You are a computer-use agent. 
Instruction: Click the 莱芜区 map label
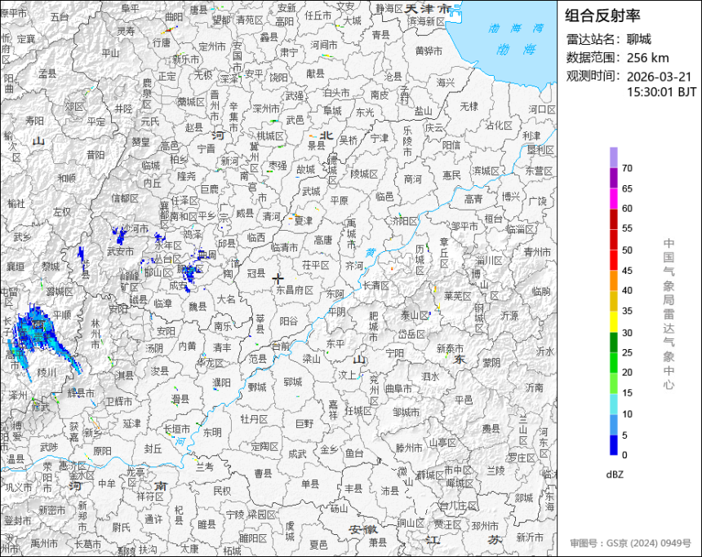pos(458,296)
